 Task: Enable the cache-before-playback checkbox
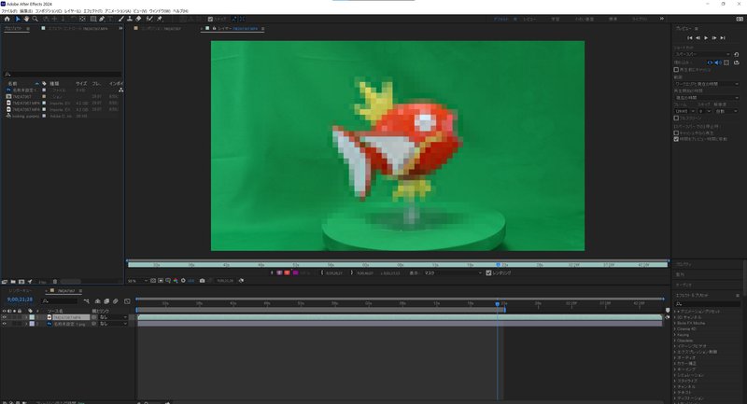[676, 69]
